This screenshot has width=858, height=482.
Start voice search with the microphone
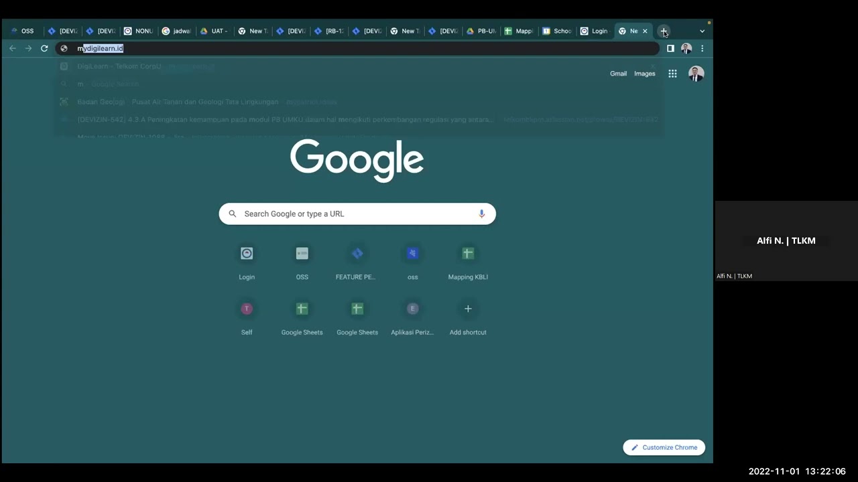pyautogui.click(x=481, y=214)
